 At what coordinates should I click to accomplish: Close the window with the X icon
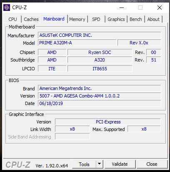click(160, 8)
